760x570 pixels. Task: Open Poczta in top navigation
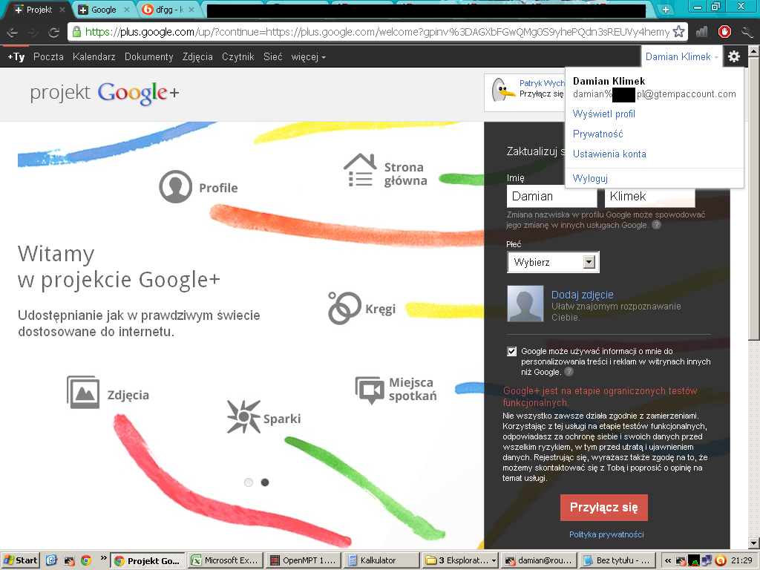click(48, 56)
